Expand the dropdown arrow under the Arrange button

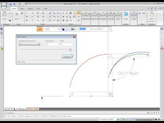click(x=111, y=21)
